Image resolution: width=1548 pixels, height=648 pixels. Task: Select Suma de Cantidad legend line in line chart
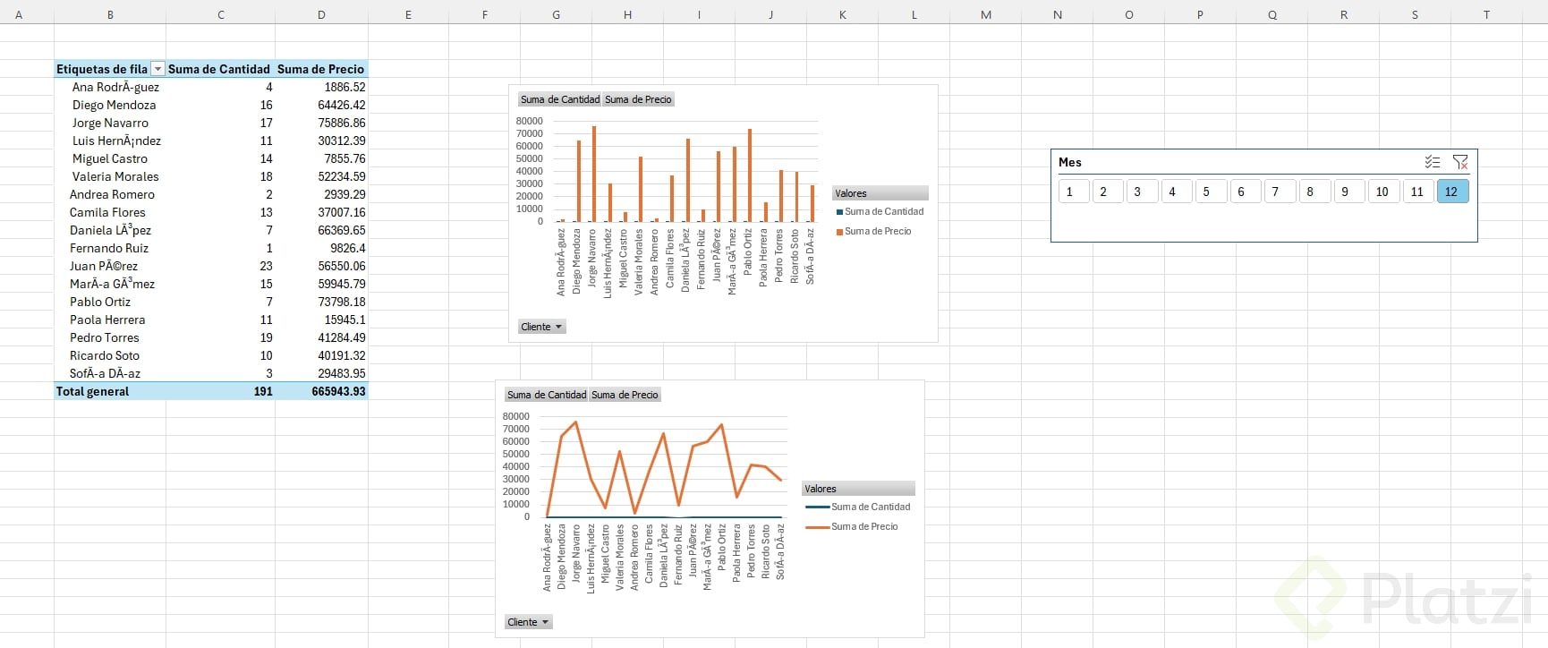point(818,507)
